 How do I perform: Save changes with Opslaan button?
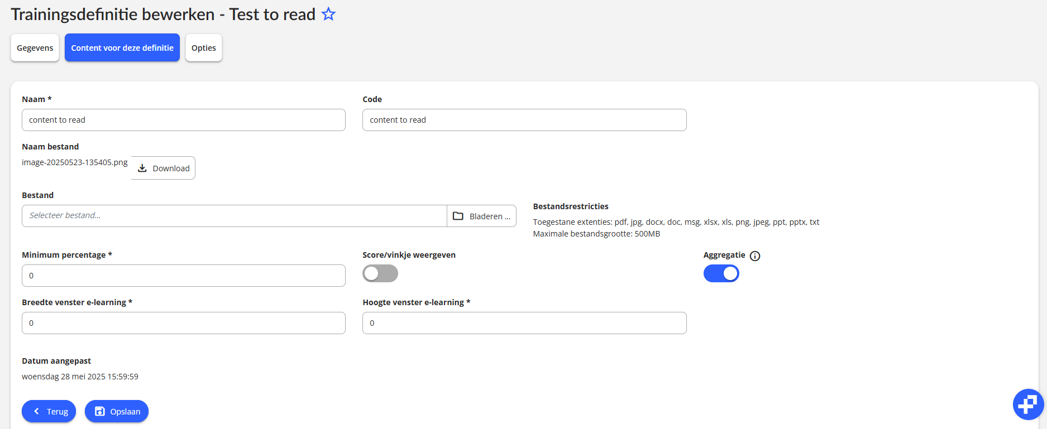pos(117,411)
